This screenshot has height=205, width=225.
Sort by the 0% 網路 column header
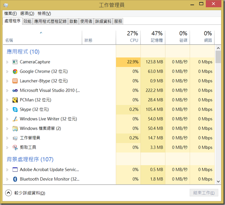202,37
